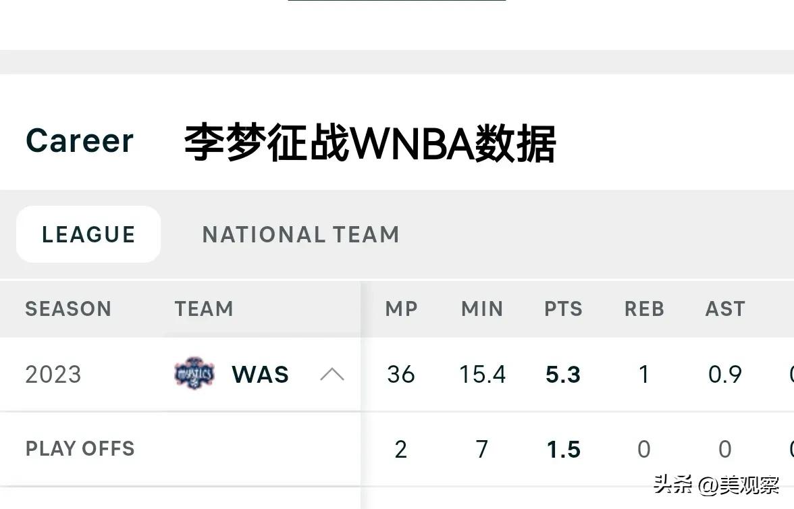Click the 36 matches played value

click(401, 374)
